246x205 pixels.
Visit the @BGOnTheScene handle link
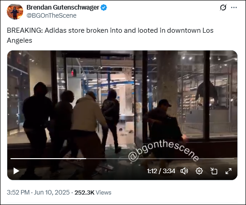51,15
